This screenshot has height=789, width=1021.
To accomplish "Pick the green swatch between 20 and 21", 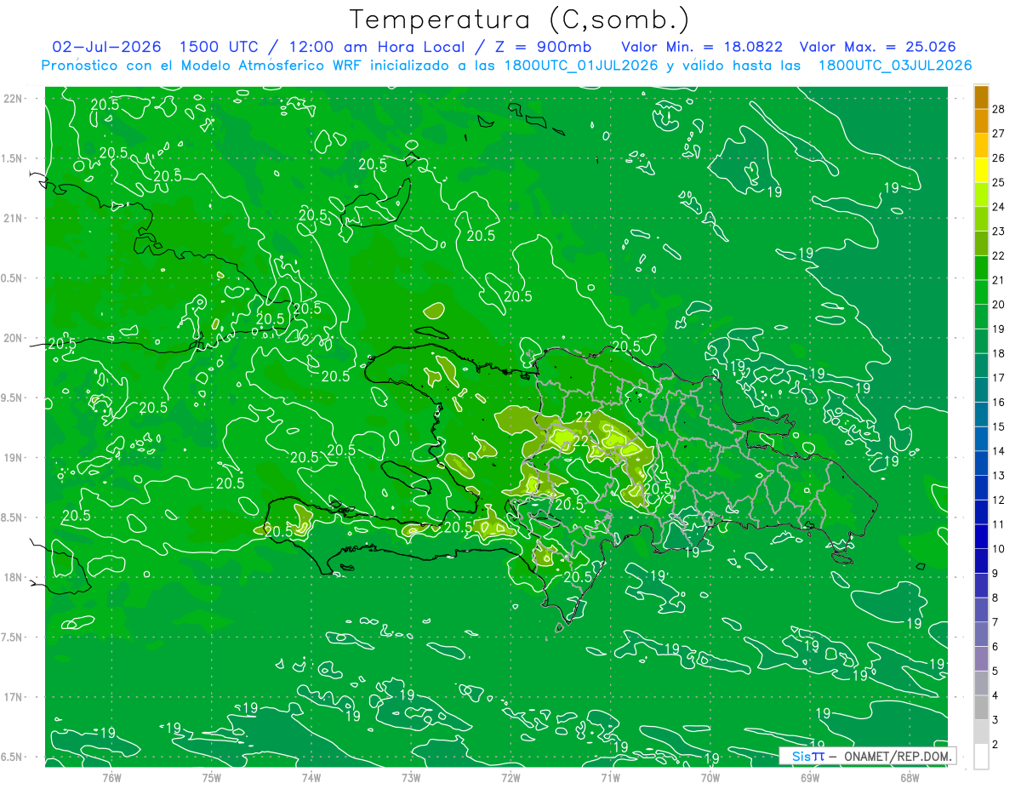I will pos(981,293).
